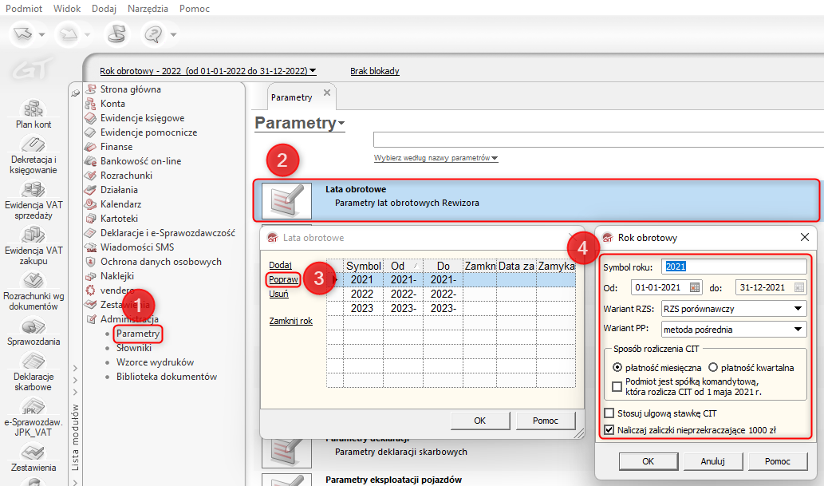Screen dimensions: 824x486
Task: Click Anuluj in Rok obrotowy dialog
Action: click(712, 461)
